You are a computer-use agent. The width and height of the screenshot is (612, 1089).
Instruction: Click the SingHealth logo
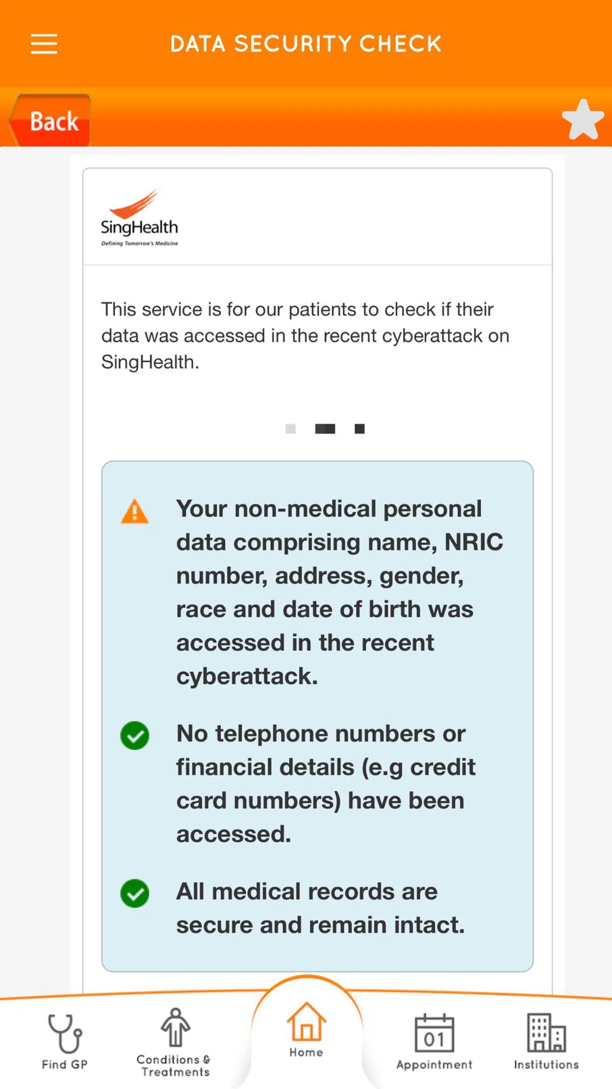(139, 218)
